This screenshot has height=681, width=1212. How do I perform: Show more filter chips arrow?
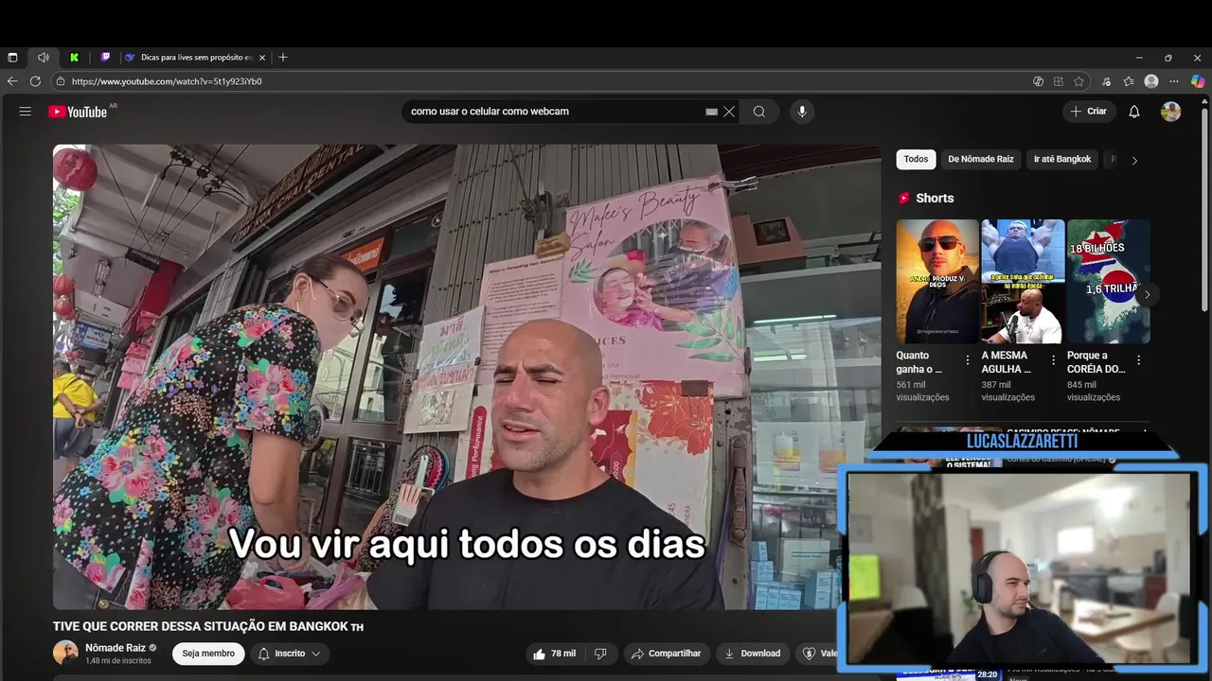1134,160
